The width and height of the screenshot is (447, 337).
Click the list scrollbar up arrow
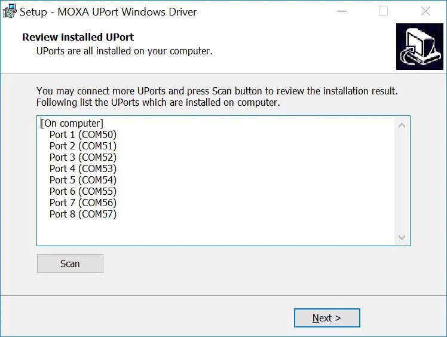tap(402, 125)
